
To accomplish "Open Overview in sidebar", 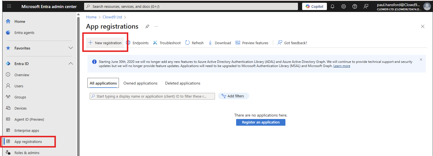I will [22, 75].
